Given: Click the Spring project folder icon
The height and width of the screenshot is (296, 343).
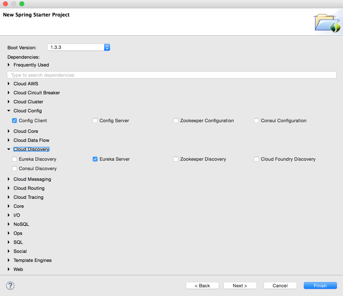Looking at the screenshot, I should (327, 23).
